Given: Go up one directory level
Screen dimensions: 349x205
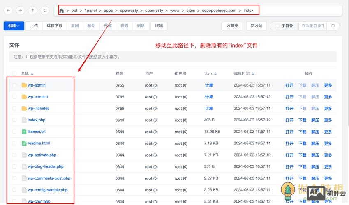Looking at the screenshot, I should [33, 10].
